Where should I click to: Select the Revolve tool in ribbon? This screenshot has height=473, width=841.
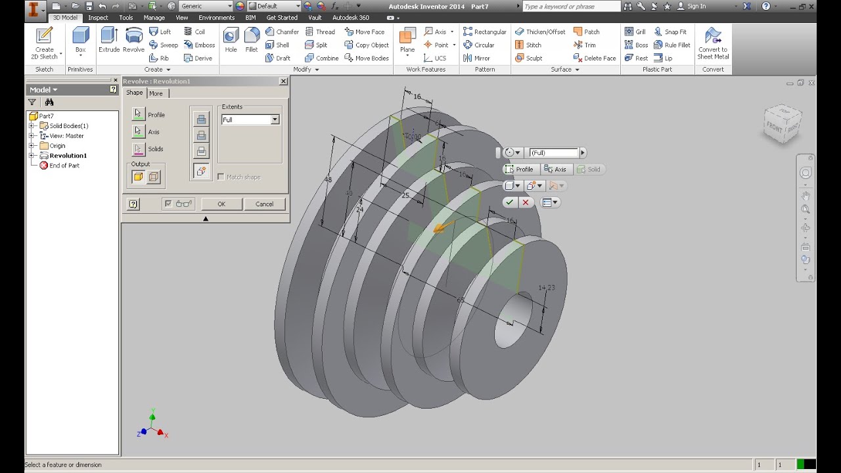click(x=133, y=41)
